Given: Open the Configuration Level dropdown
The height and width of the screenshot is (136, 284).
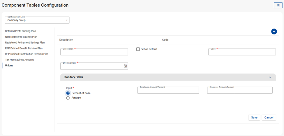Looking at the screenshot, I should click(x=37, y=20).
